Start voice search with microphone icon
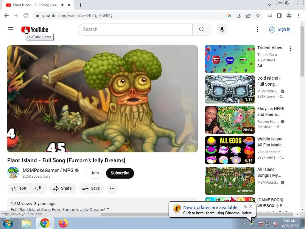 [222, 30]
